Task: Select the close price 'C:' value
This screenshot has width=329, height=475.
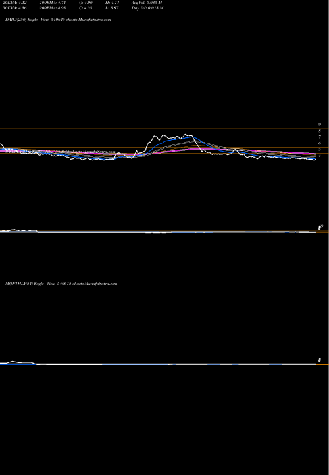Action: tap(86, 8)
